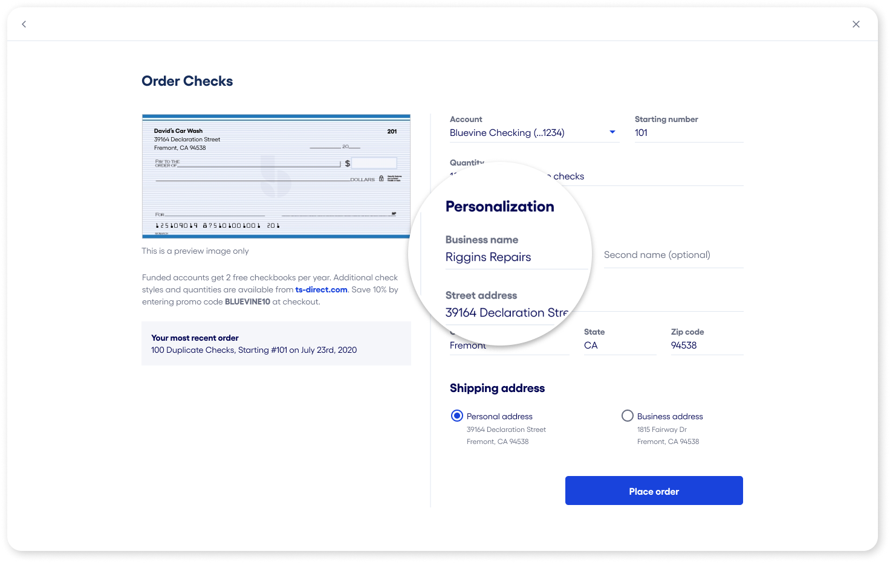This screenshot has width=890, height=563.
Task: Open the Quantity checks dropdown
Action: click(653, 176)
